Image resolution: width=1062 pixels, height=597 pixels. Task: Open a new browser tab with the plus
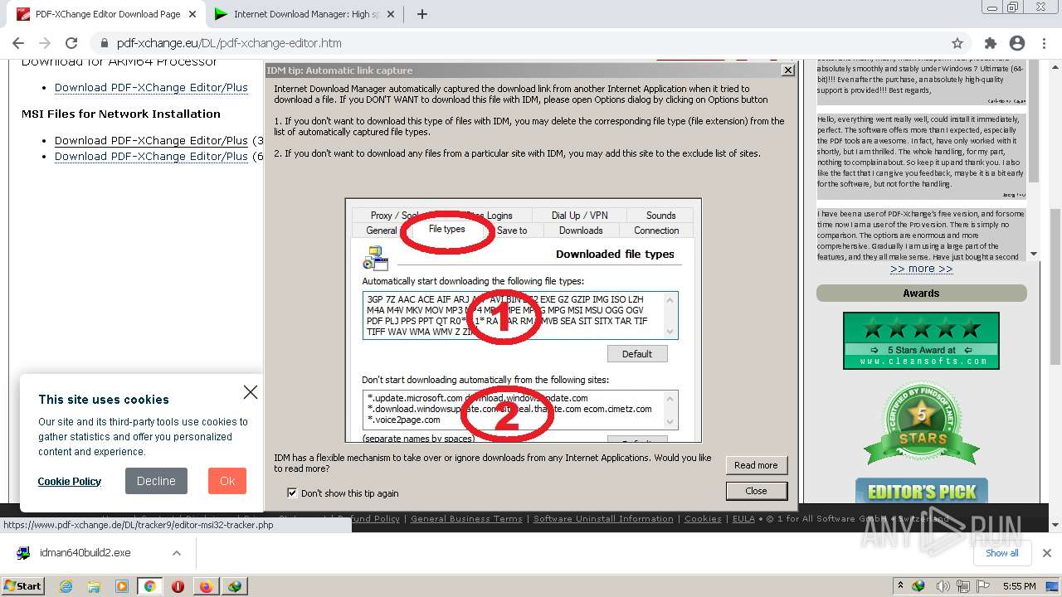[421, 14]
